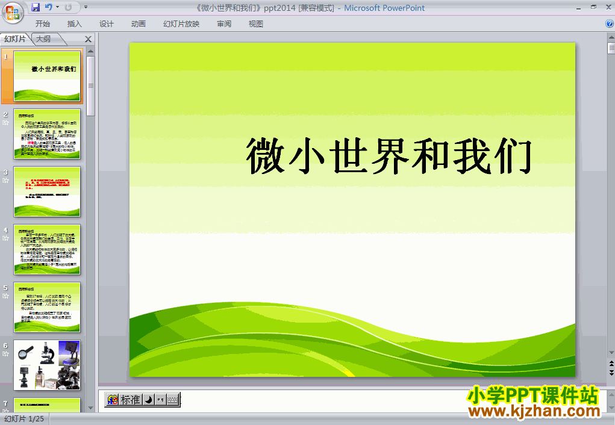Open the round Office button menu
Image resolution: width=615 pixels, height=425 pixels.
click(x=13, y=13)
